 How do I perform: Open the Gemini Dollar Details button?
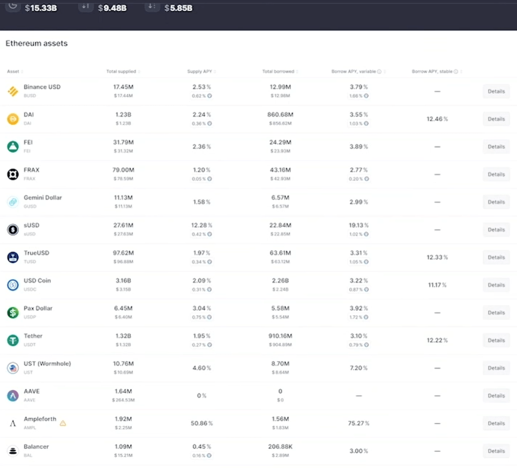tap(496, 202)
